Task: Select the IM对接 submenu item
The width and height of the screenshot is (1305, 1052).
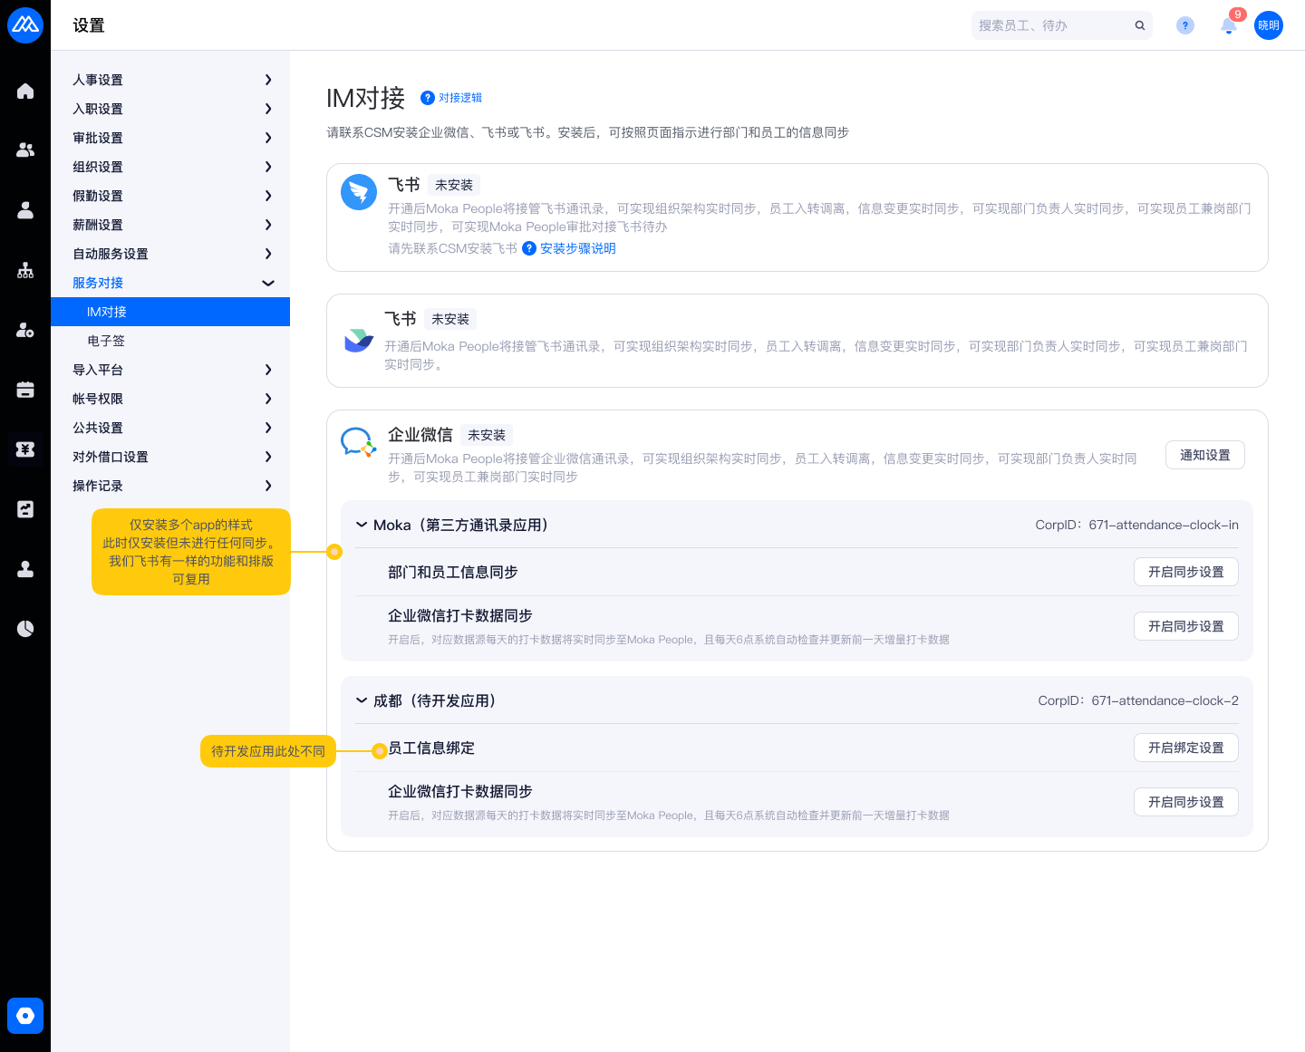Action: point(107,312)
